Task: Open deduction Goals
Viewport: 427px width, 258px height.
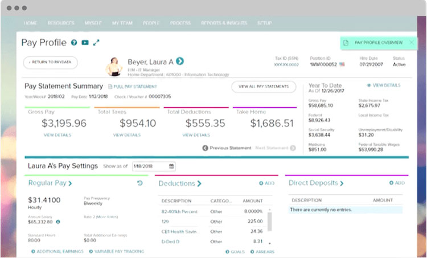Action: pos(235,252)
